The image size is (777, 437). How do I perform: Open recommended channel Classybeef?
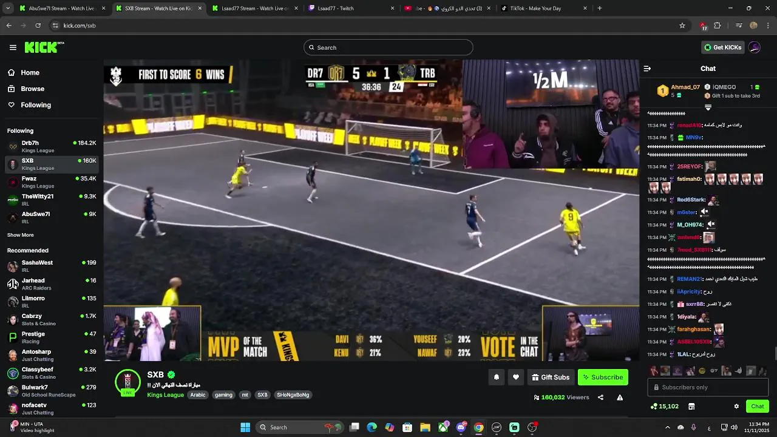coord(52,373)
